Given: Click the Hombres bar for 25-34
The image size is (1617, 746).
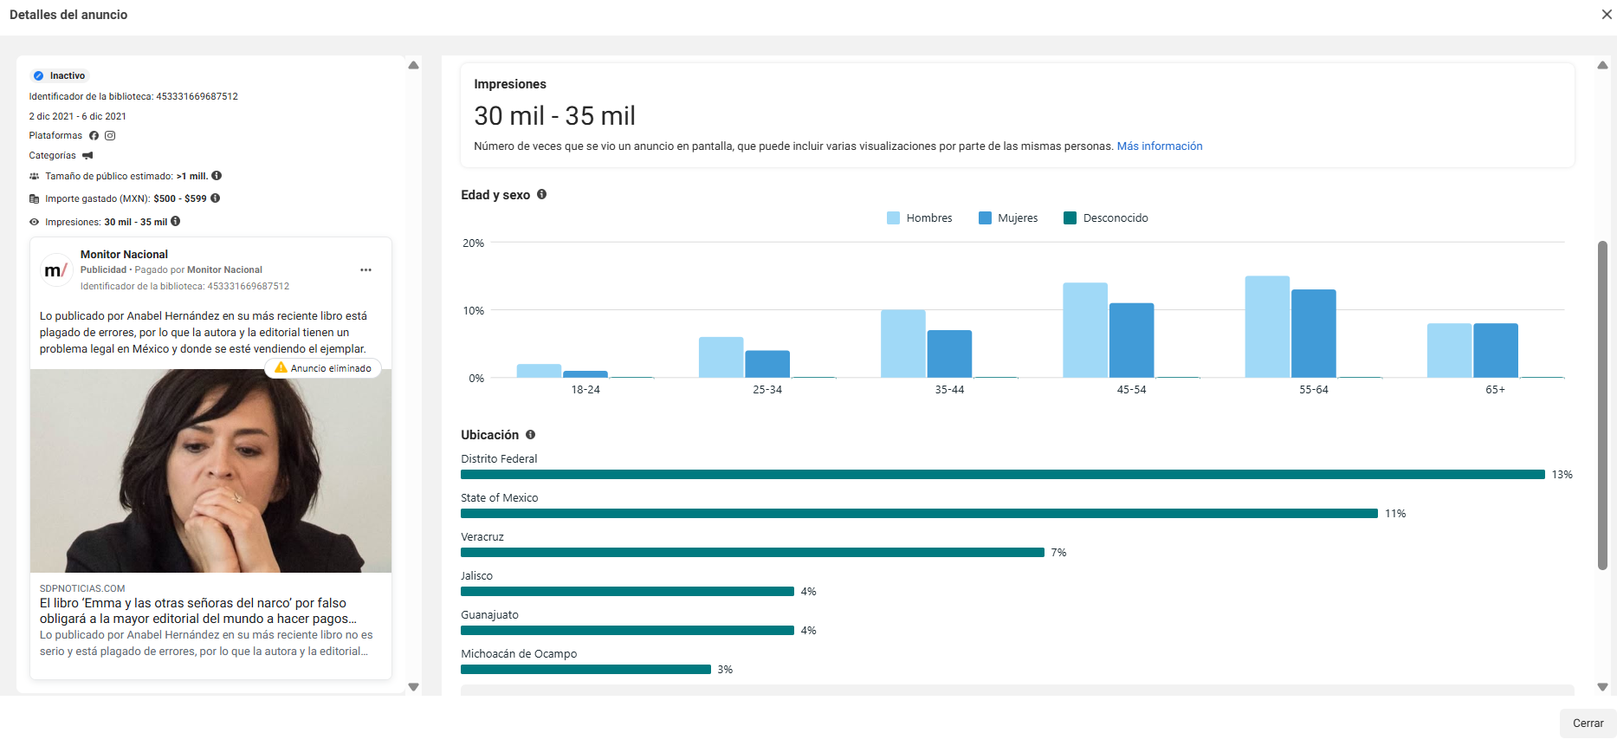Looking at the screenshot, I should click(721, 358).
